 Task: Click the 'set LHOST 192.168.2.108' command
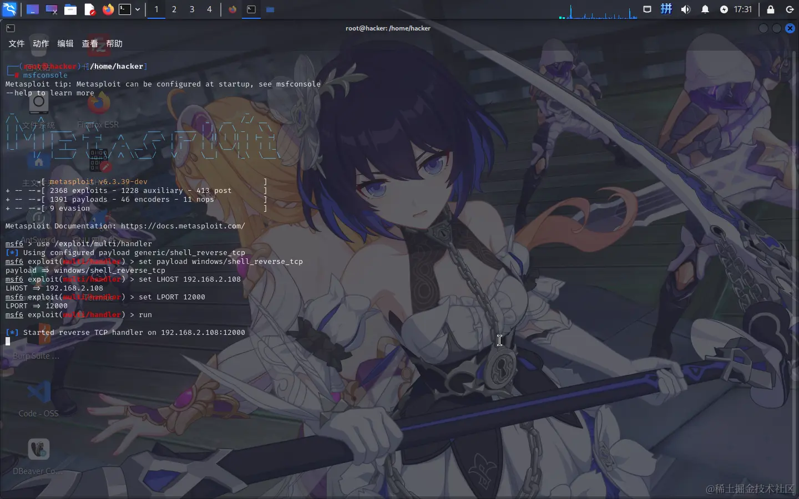point(190,279)
